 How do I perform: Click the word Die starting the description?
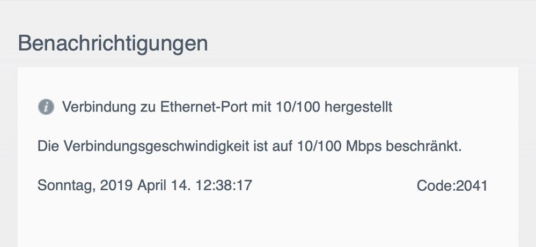(48, 146)
